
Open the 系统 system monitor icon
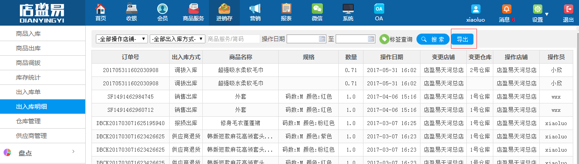coord(348,8)
